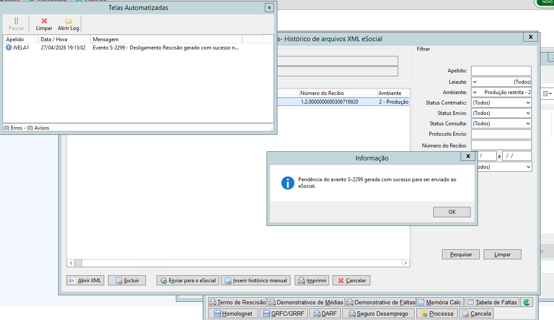The width and height of the screenshot is (554, 320).
Task: Click the Pesquisar filter button
Action: coord(461,255)
